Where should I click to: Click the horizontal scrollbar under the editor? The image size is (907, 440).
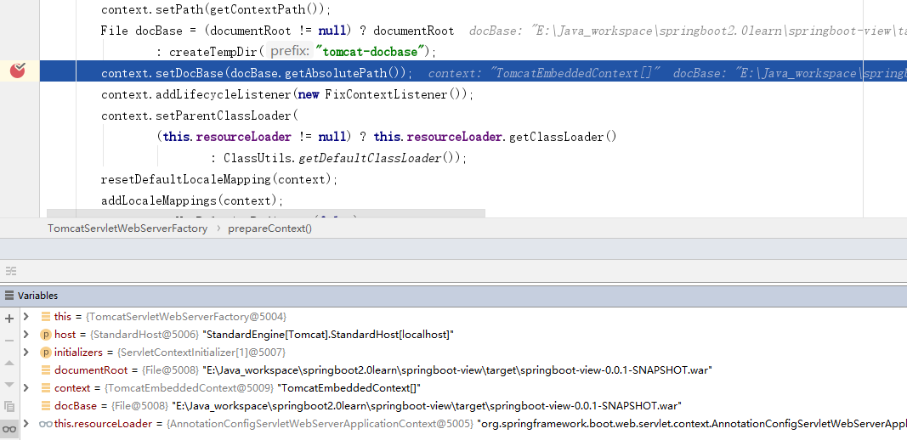coord(265,213)
